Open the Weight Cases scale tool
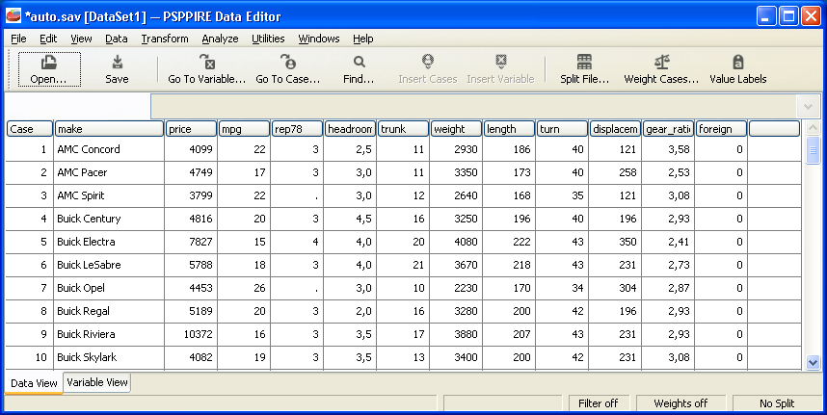The height and width of the screenshot is (415, 827). tap(661, 69)
